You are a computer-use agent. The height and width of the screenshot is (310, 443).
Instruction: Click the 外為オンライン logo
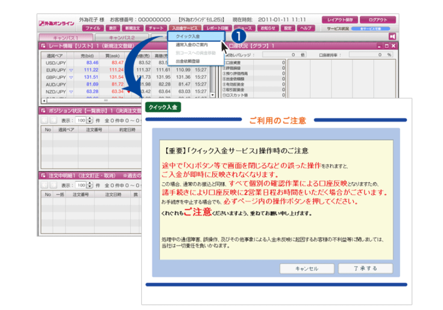point(56,24)
